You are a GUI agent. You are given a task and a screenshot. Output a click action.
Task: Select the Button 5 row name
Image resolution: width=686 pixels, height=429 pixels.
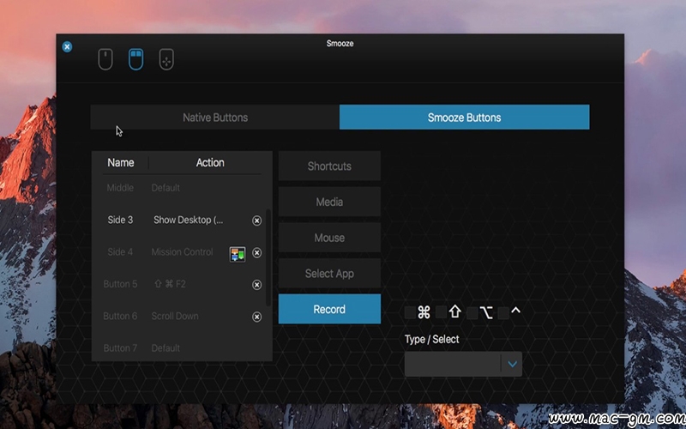120,284
